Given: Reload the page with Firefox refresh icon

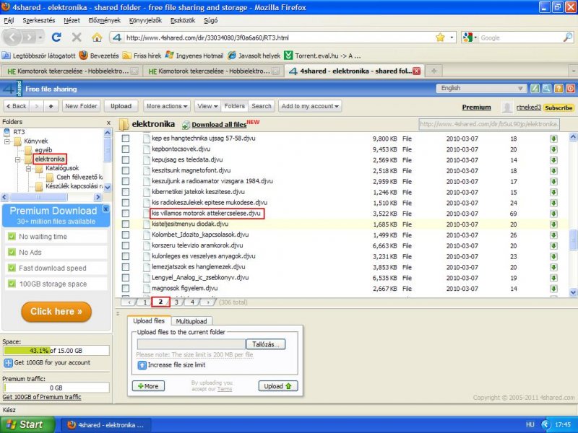Looking at the screenshot, I should tap(56, 38).
